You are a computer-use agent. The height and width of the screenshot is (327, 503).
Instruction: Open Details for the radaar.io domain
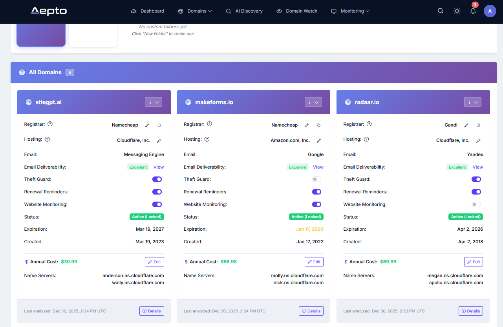470,311
